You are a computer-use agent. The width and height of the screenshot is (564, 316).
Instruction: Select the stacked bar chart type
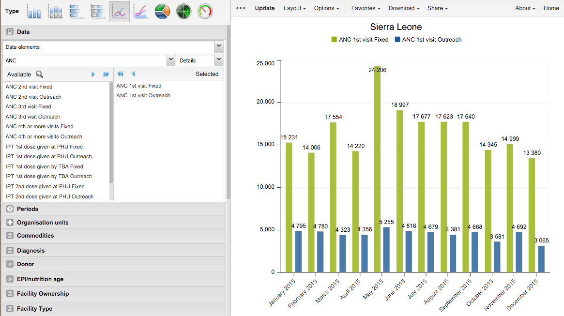[98, 11]
